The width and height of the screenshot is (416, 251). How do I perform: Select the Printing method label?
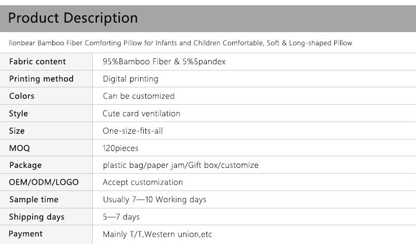[41, 79]
